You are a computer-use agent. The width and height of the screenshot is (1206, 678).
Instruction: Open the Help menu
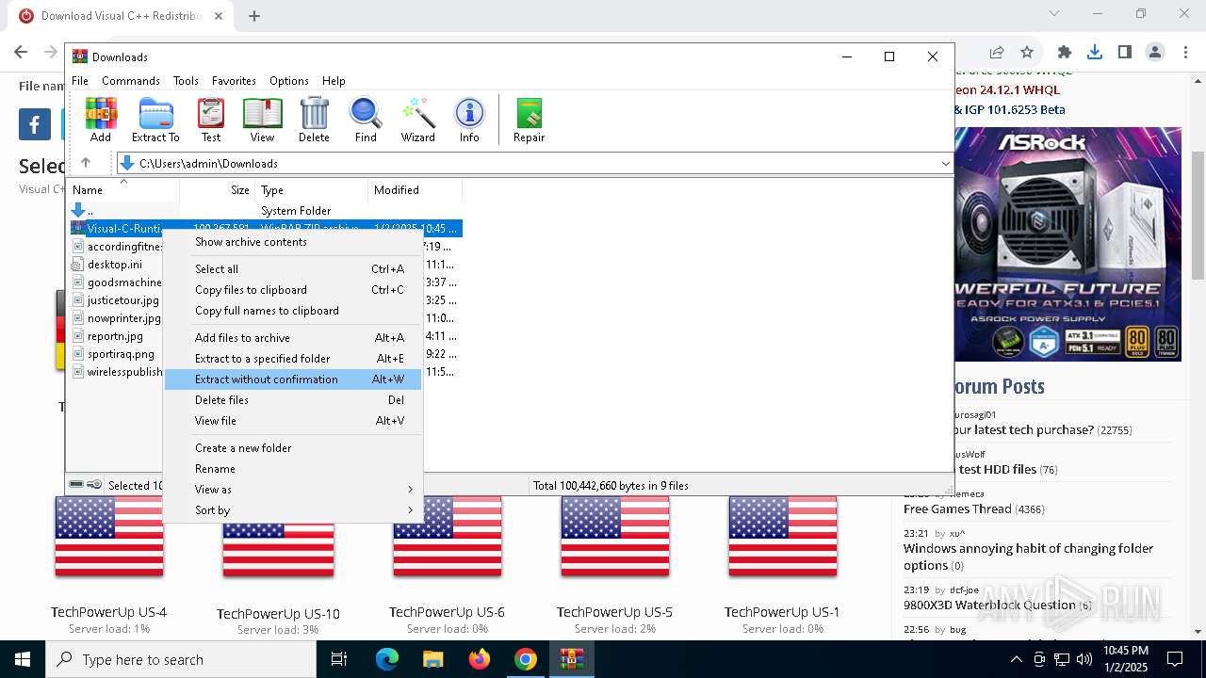[x=334, y=81]
